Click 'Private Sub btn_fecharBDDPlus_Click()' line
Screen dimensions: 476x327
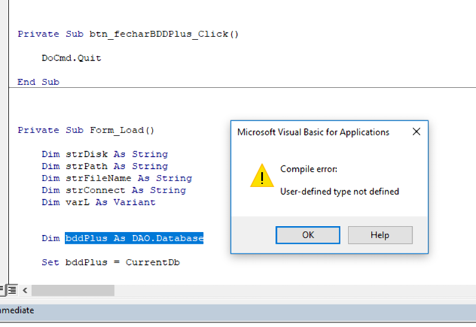tap(128, 34)
